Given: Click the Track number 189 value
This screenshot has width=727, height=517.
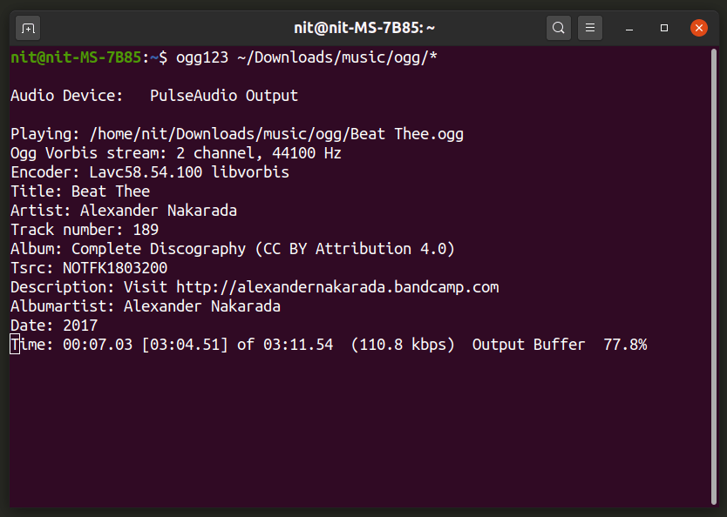Looking at the screenshot, I should [148, 229].
